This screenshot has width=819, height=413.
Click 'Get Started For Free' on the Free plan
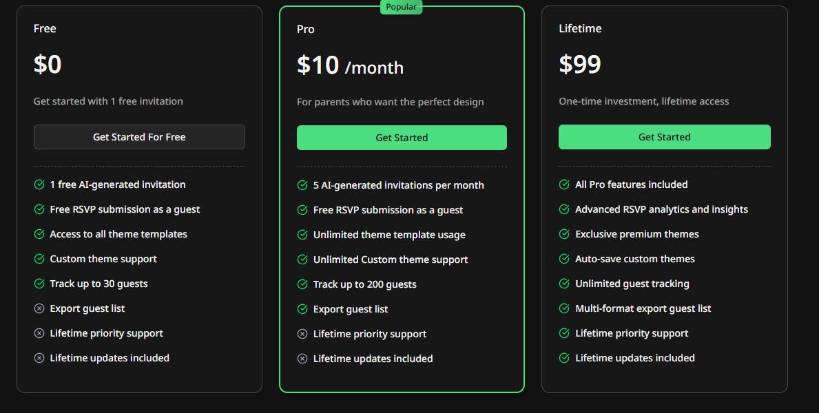139,137
